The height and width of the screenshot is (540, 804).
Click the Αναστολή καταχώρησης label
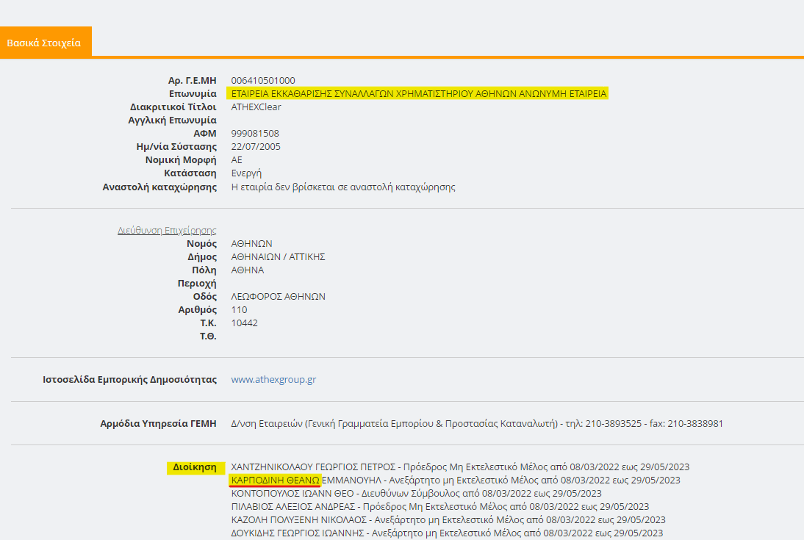pos(159,187)
